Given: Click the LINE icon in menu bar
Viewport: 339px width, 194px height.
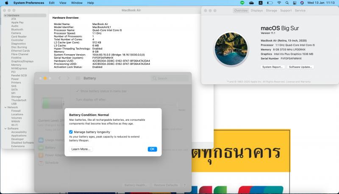Looking at the screenshot, I should coord(242,3).
